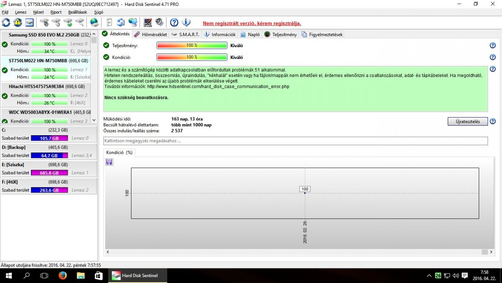
Task: Select the D: [Backup] partition entry
Action: [49, 152]
